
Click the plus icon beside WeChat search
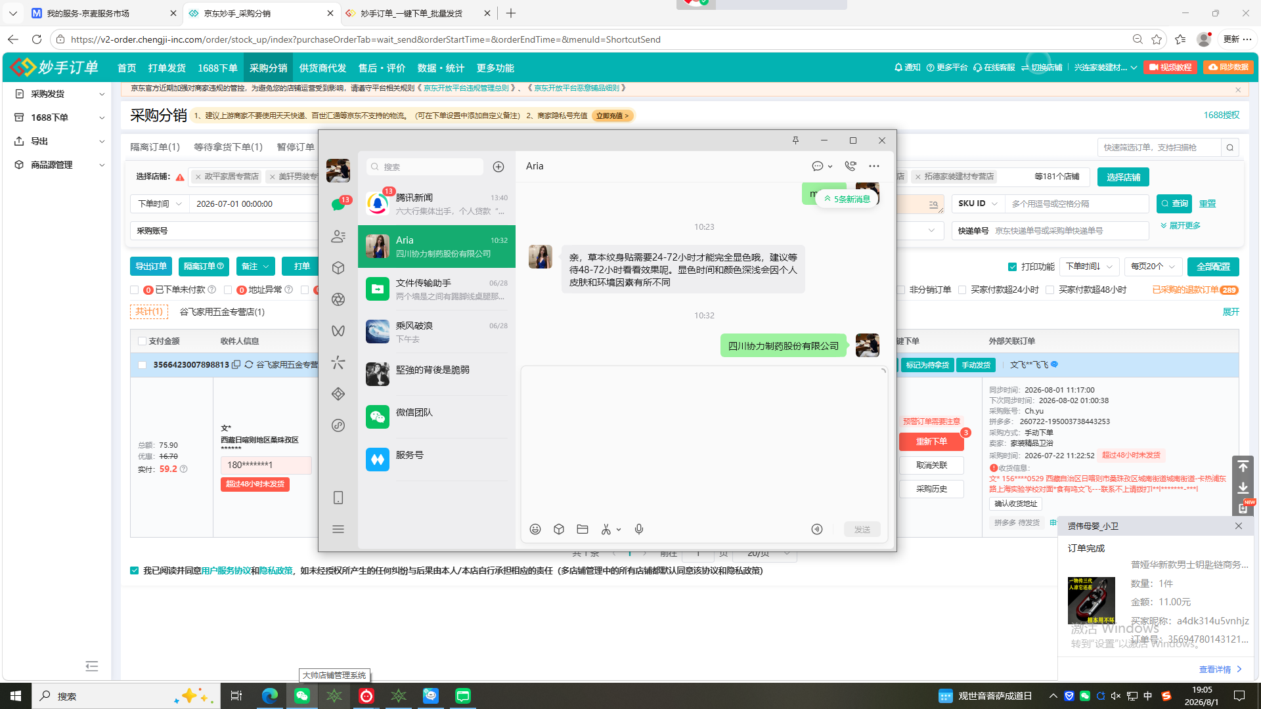(498, 167)
